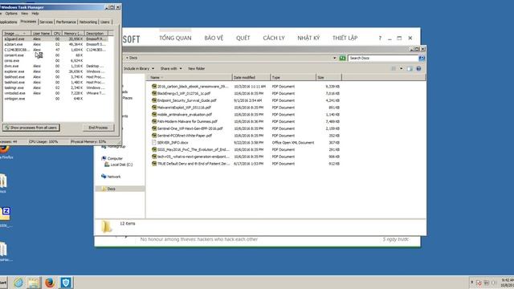Open the Include in library dropdown
The width and height of the screenshot is (514, 289).
(139, 68)
